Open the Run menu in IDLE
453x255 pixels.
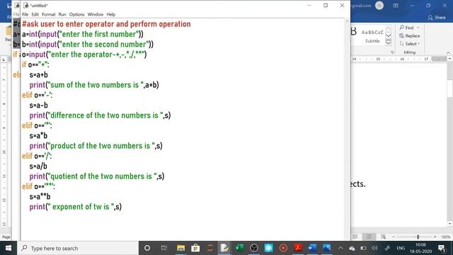pos(62,14)
